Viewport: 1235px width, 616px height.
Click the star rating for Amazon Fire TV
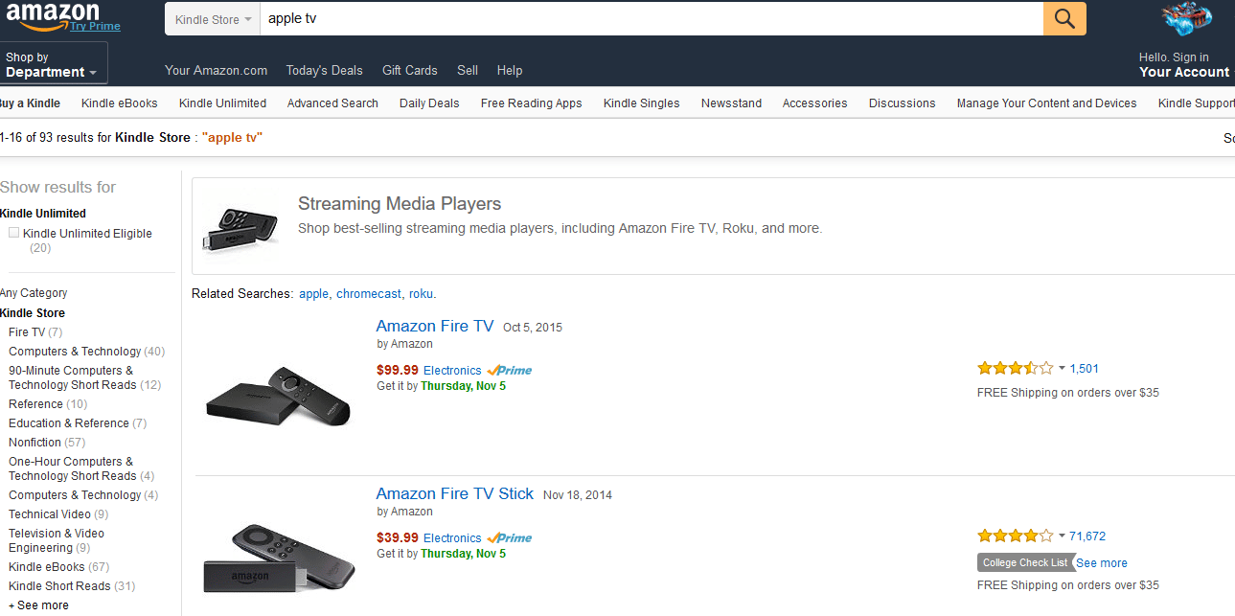[x=1015, y=368]
